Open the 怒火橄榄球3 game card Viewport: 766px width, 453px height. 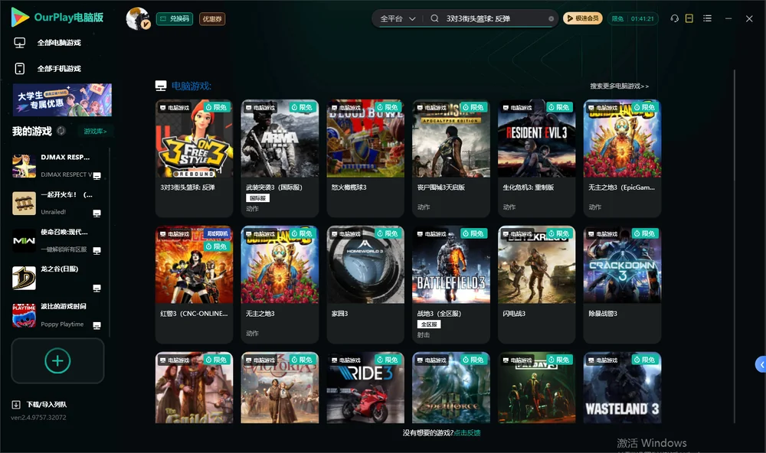click(365, 158)
